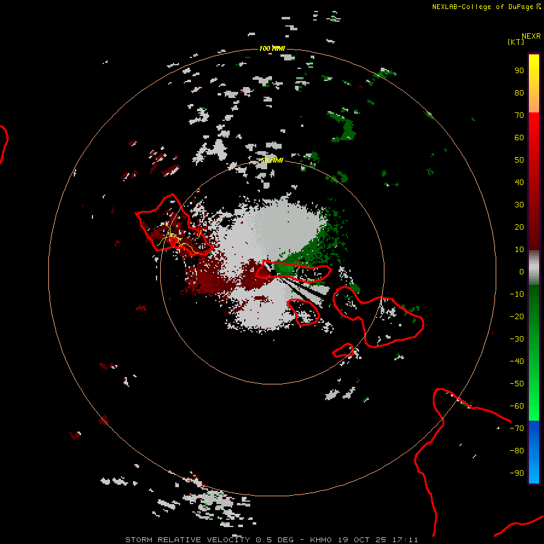This screenshot has width=544, height=544.
Task: Click the 0 value on the velocity scale
Action: [522, 272]
